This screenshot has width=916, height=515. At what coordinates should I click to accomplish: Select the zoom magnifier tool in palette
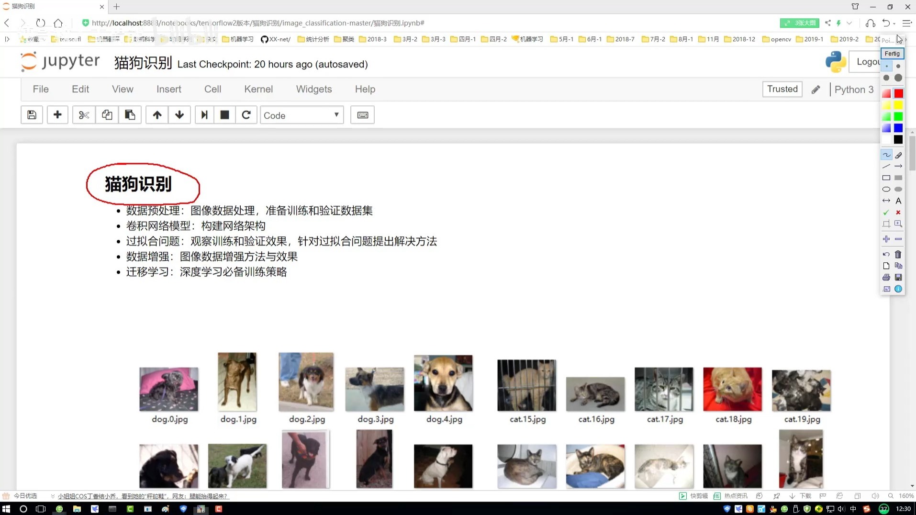tap(898, 224)
